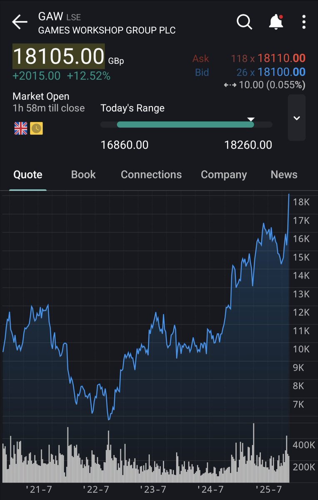This screenshot has height=500, width=318.
Task: Tap the 10K price axis label
Action: [301, 349]
